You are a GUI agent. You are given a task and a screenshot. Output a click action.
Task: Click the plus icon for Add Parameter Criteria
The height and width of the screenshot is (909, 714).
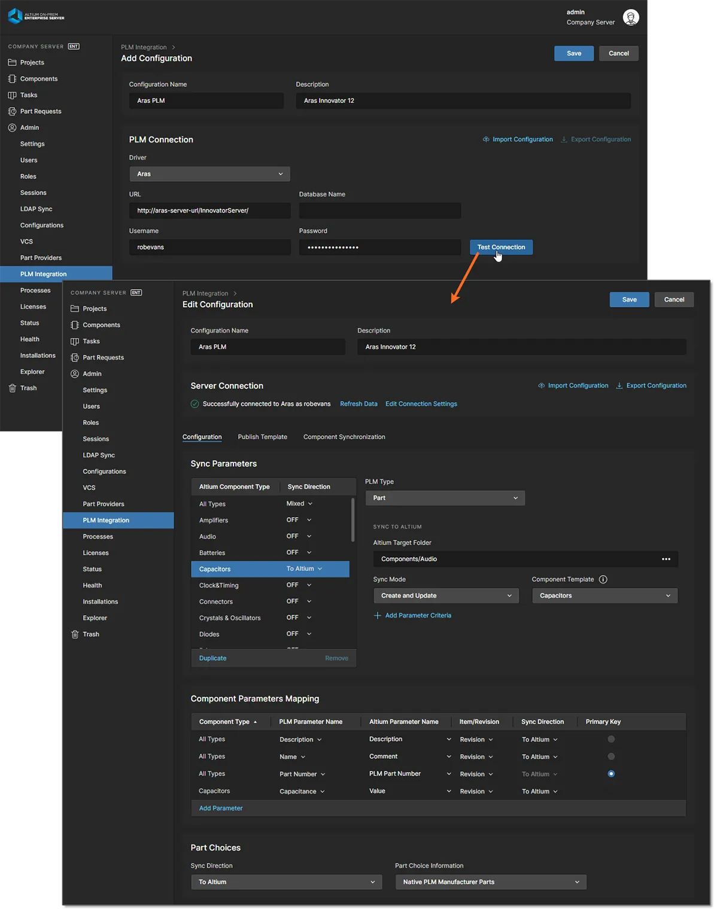point(377,615)
